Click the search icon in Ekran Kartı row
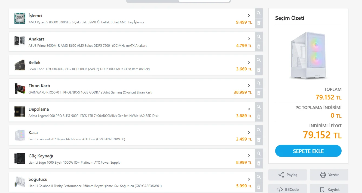 coord(259,83)
